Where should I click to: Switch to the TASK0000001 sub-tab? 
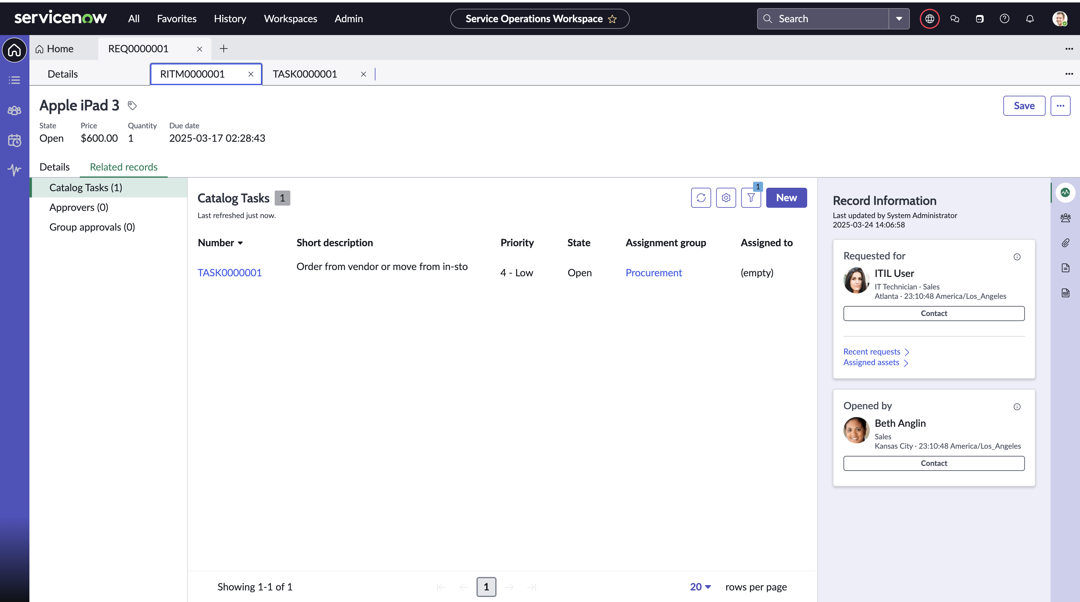[305, 74]
